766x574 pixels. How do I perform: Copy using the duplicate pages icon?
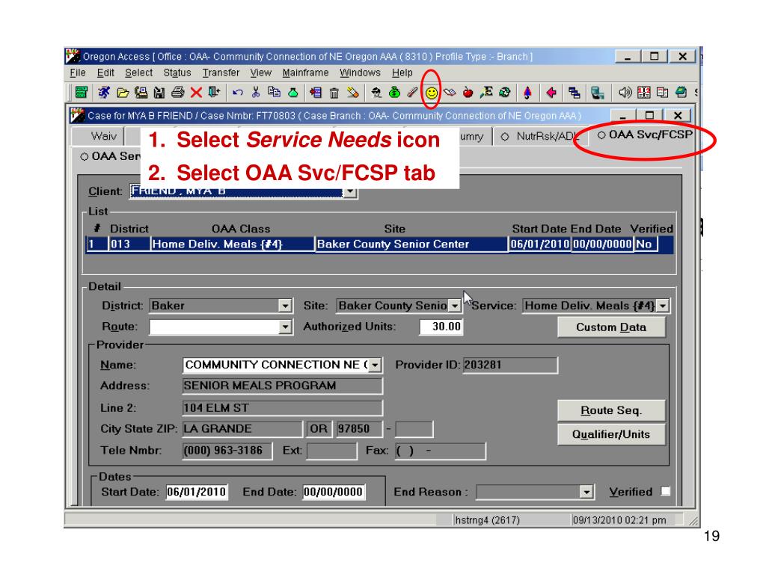pos(274,92)
